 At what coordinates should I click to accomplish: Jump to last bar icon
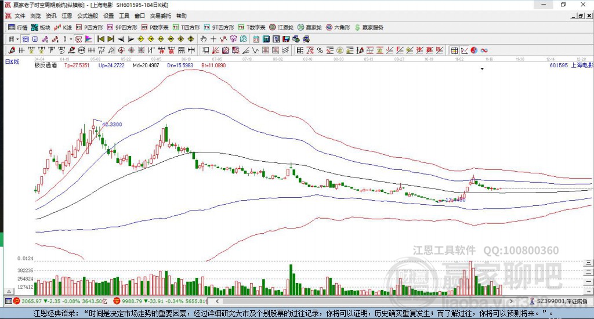coord(111,39)
